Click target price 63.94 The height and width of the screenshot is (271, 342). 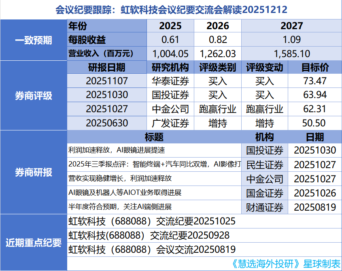(x=315, y=95)
